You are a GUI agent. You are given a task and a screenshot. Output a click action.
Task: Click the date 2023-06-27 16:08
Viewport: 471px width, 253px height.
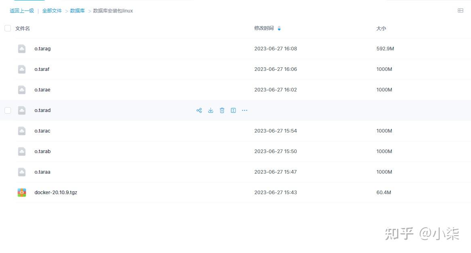coord(275,48)
